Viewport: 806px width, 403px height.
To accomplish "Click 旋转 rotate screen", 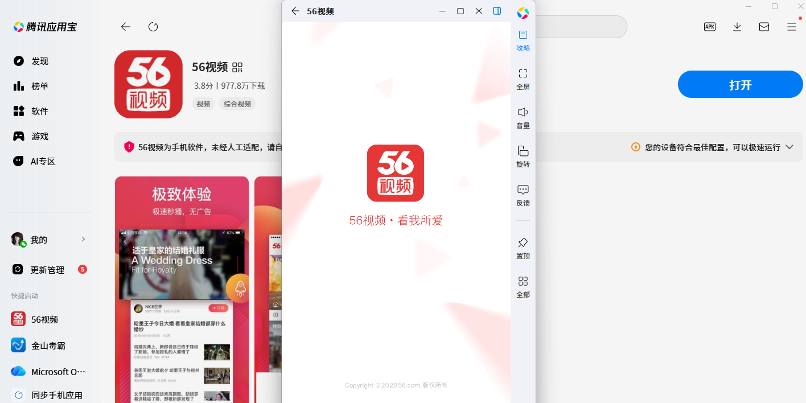I will 523,157.
